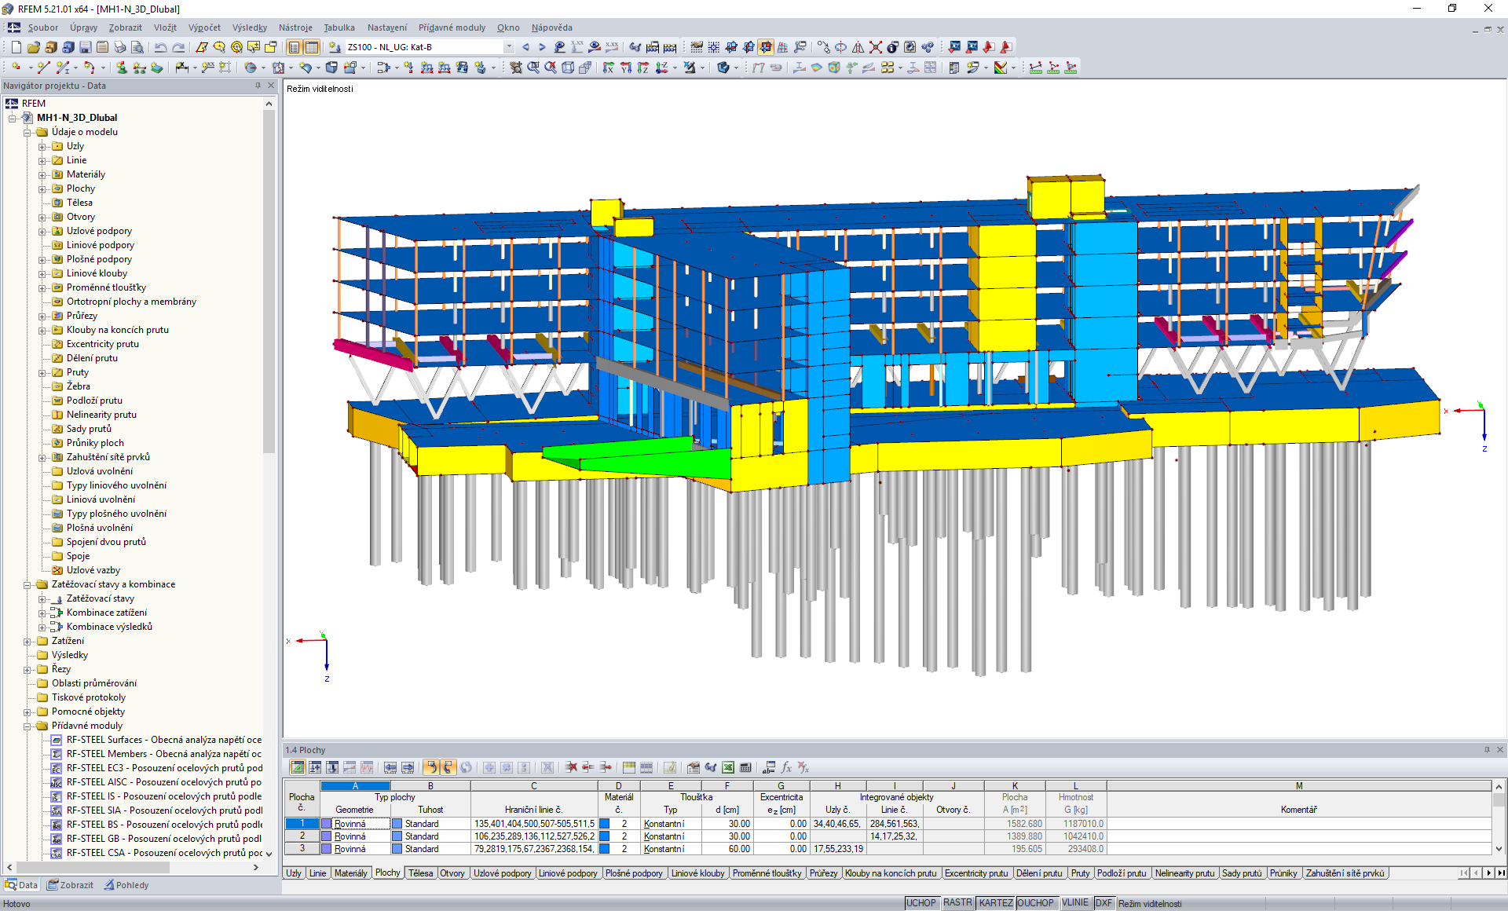Open the Excel export icon in table toolbar
The width and height of the screenshot is (1508, 911).
click(x=727, y=767)
